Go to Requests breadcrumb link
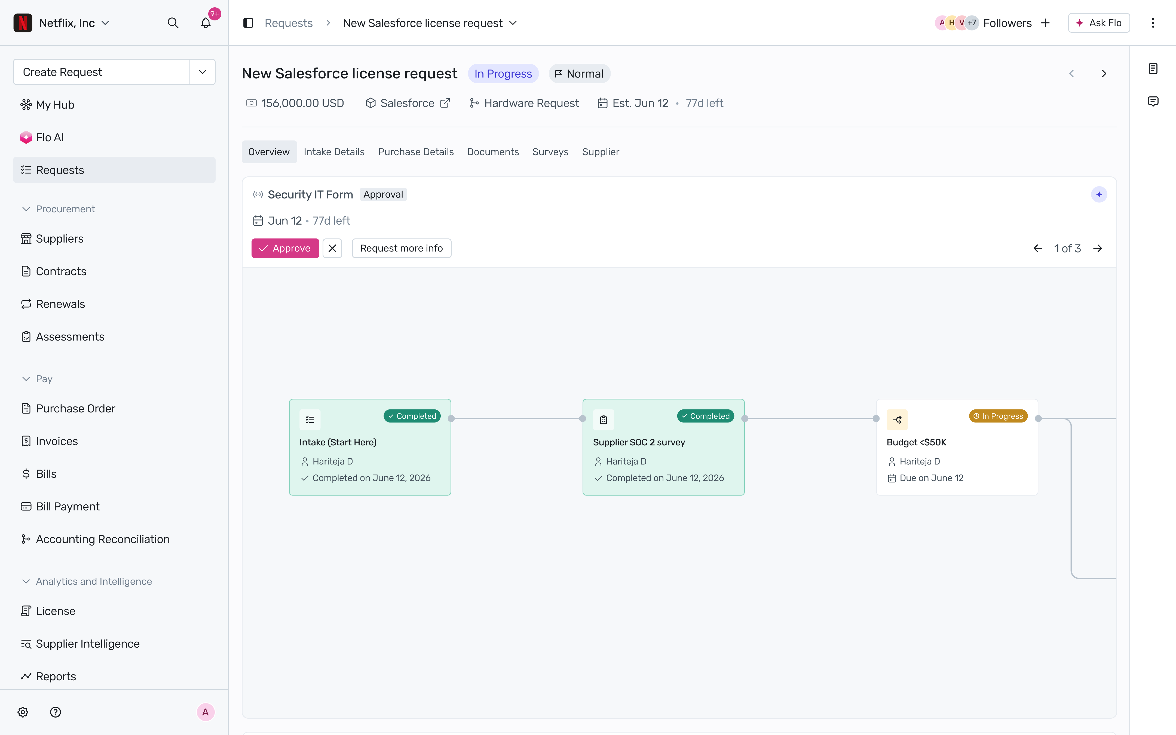1176x735 pixels. click(x=289, y=23)
